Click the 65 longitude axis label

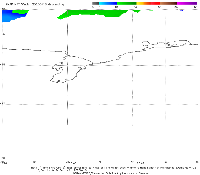point(35,162)
